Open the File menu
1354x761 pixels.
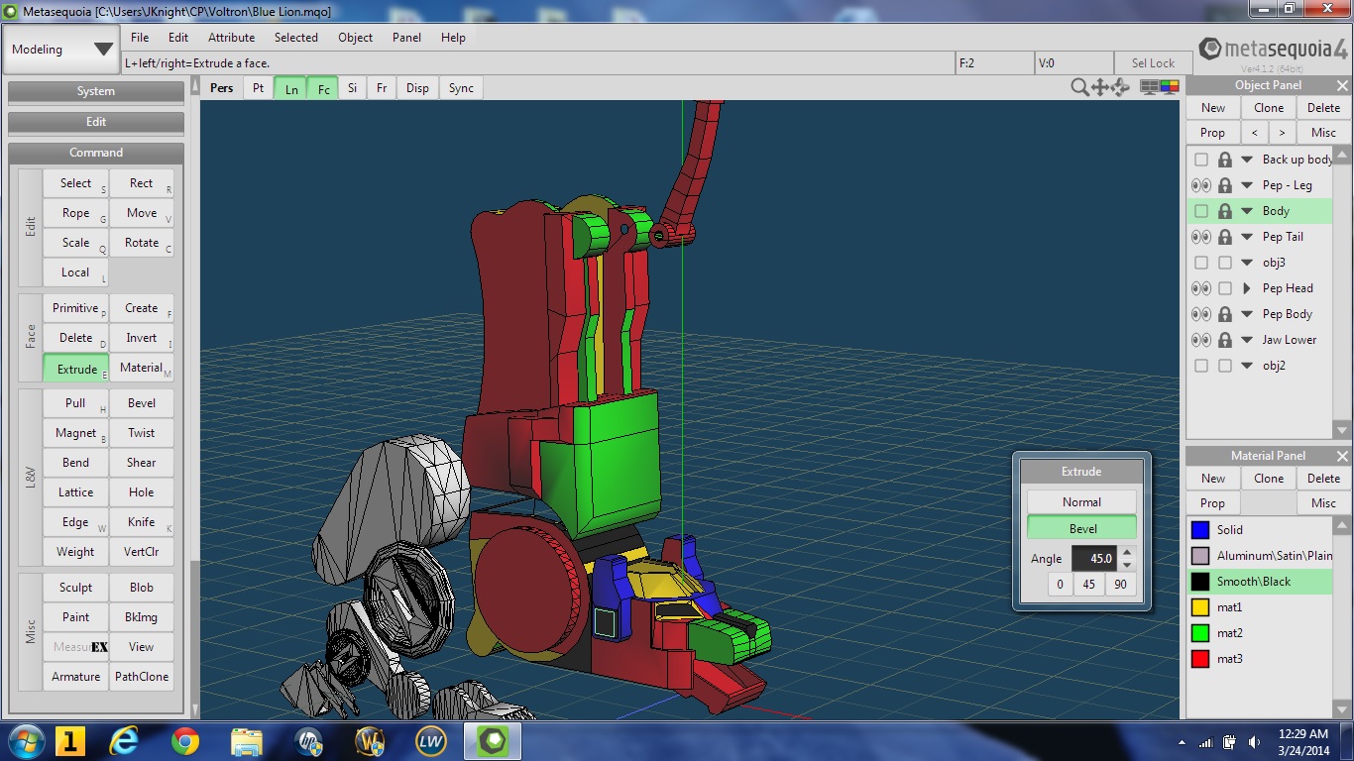140,38
